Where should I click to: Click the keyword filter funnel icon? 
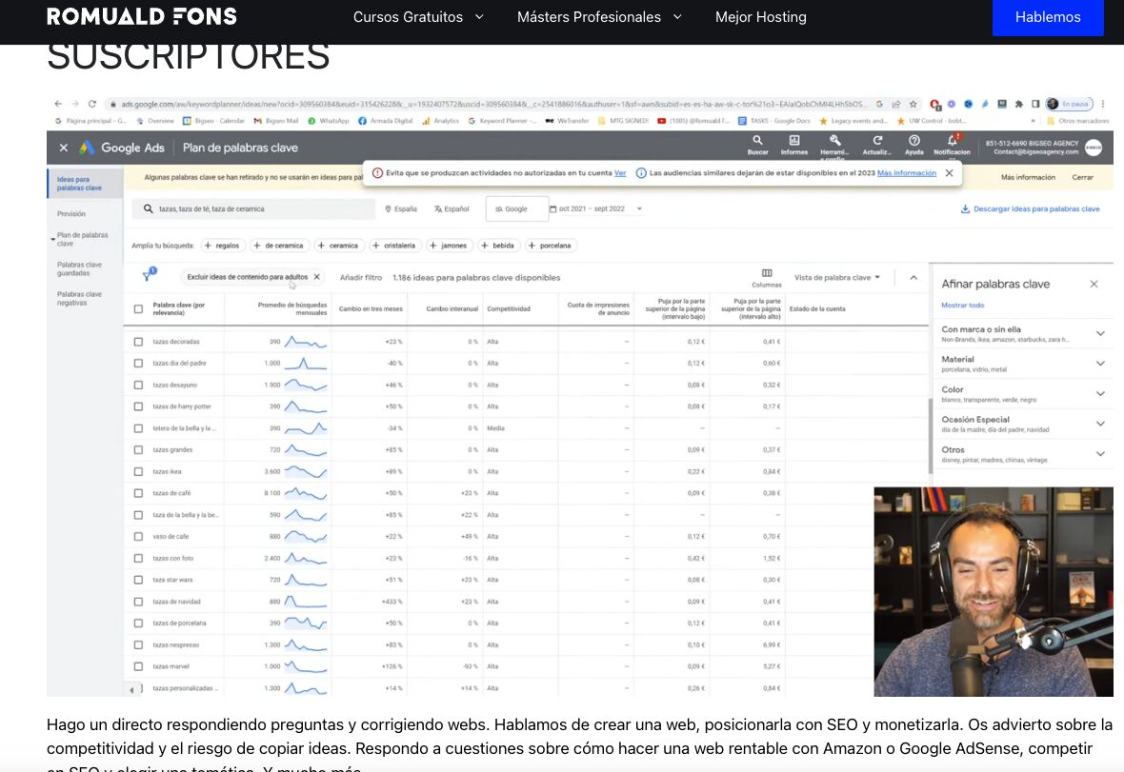[149, 276]
